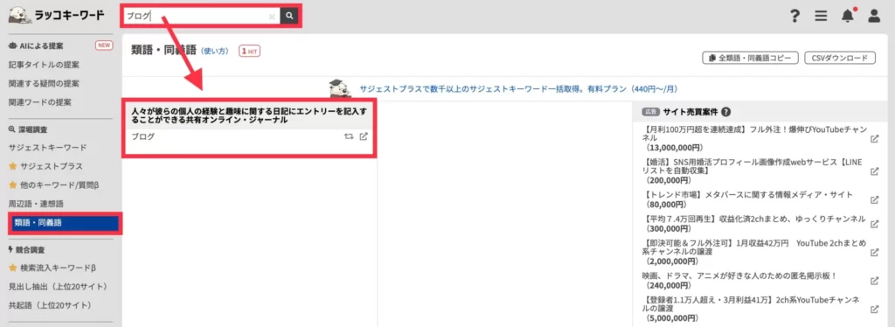Click the AIによる提案 section header
The image size is (895, 327).
click(36, 45)
